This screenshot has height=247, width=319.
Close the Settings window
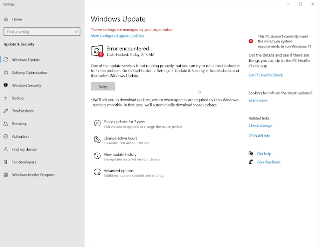(x=313, y=4)
